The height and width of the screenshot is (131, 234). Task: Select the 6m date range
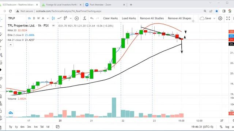pyautogui.click(x=22, y=127)
